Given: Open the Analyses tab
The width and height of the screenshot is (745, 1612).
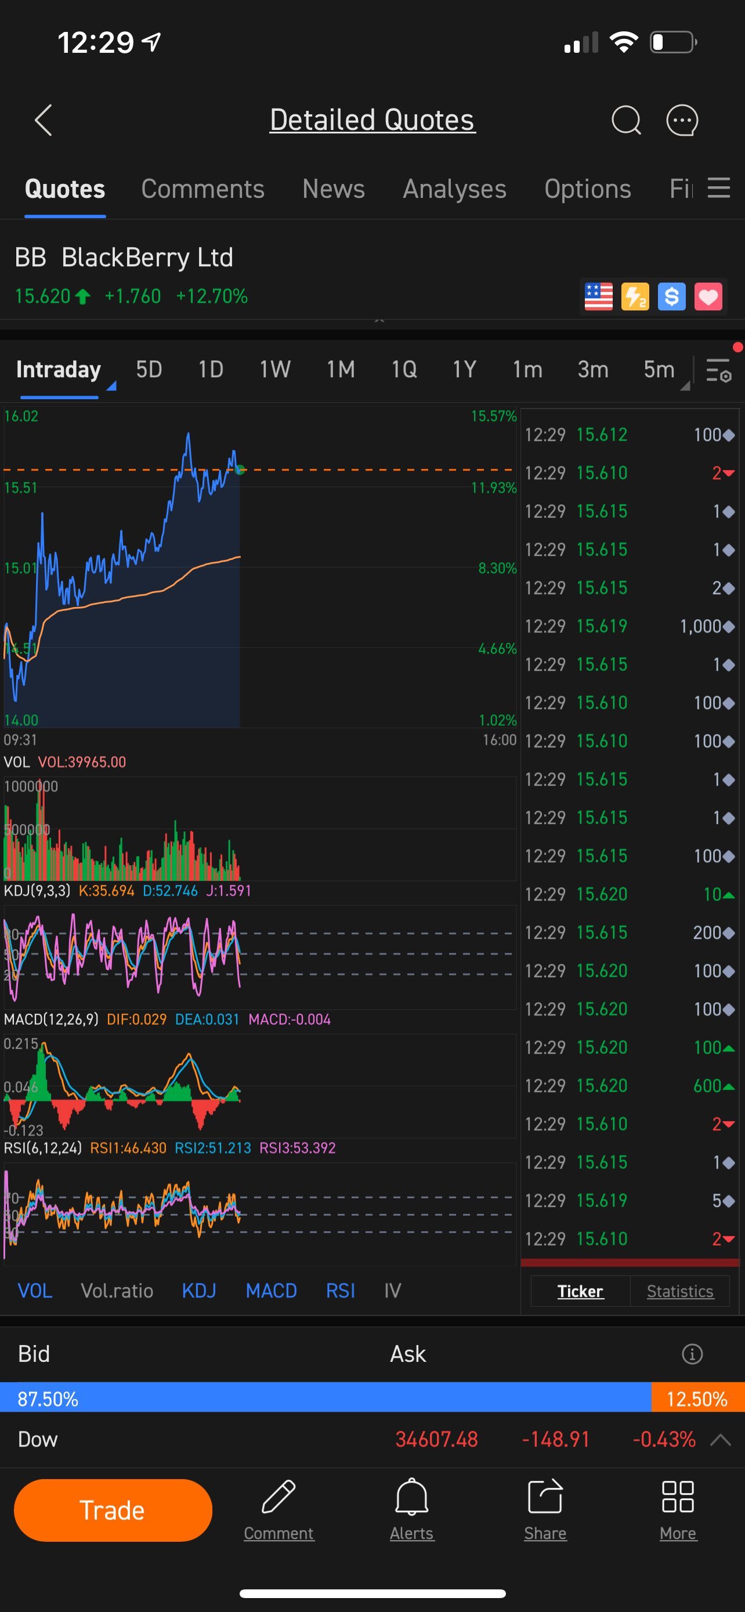Looking at the screenshot, I should (x=455, y=189).
